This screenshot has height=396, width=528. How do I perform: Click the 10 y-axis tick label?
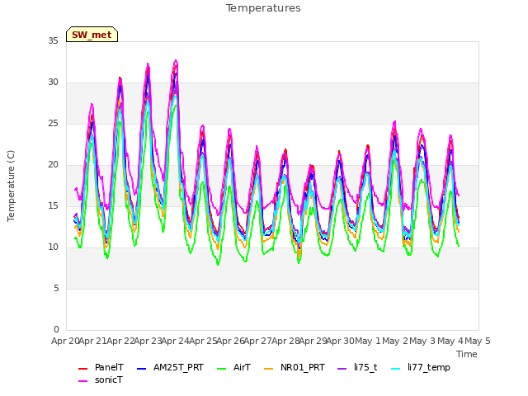(x=53, y=247)
